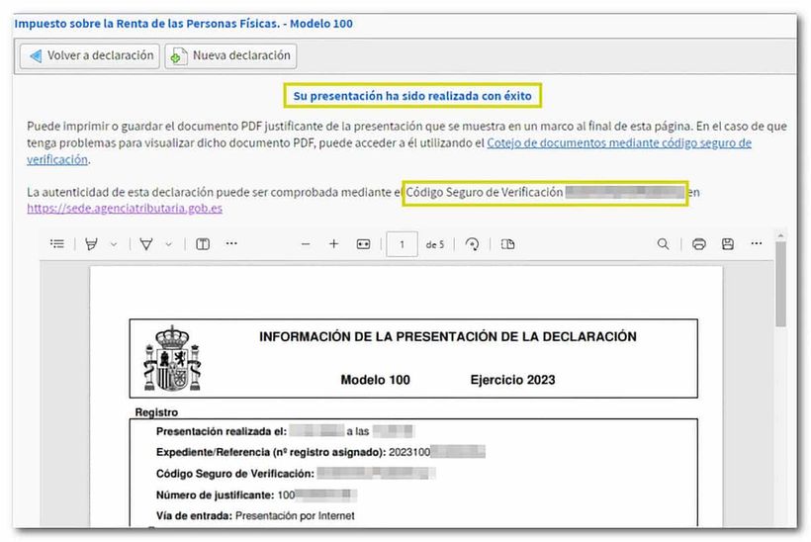Select the PDF draw tool
This screenshot has width=811, height=542.
tap(146, 244)
